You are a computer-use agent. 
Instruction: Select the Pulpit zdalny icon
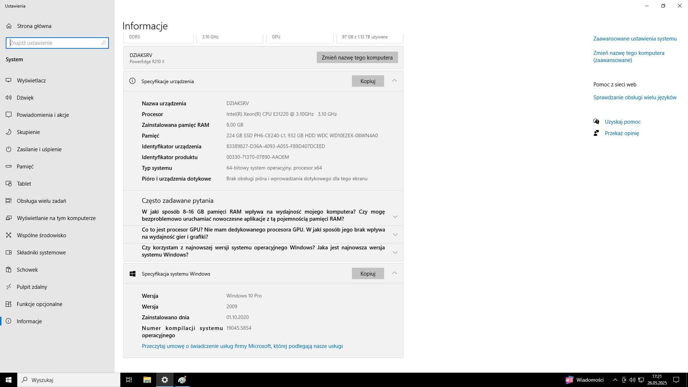pos(9,287)
